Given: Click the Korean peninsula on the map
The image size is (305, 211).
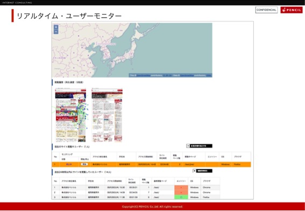Looking at the screenshot, I should pyautogui.click(x=105, y=52).
